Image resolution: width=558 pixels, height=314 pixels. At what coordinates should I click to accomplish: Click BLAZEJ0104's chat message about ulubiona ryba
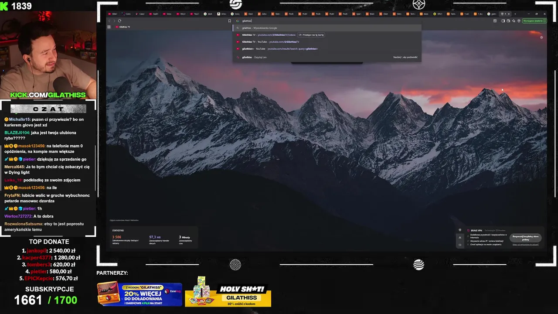[x=41, y=135]
